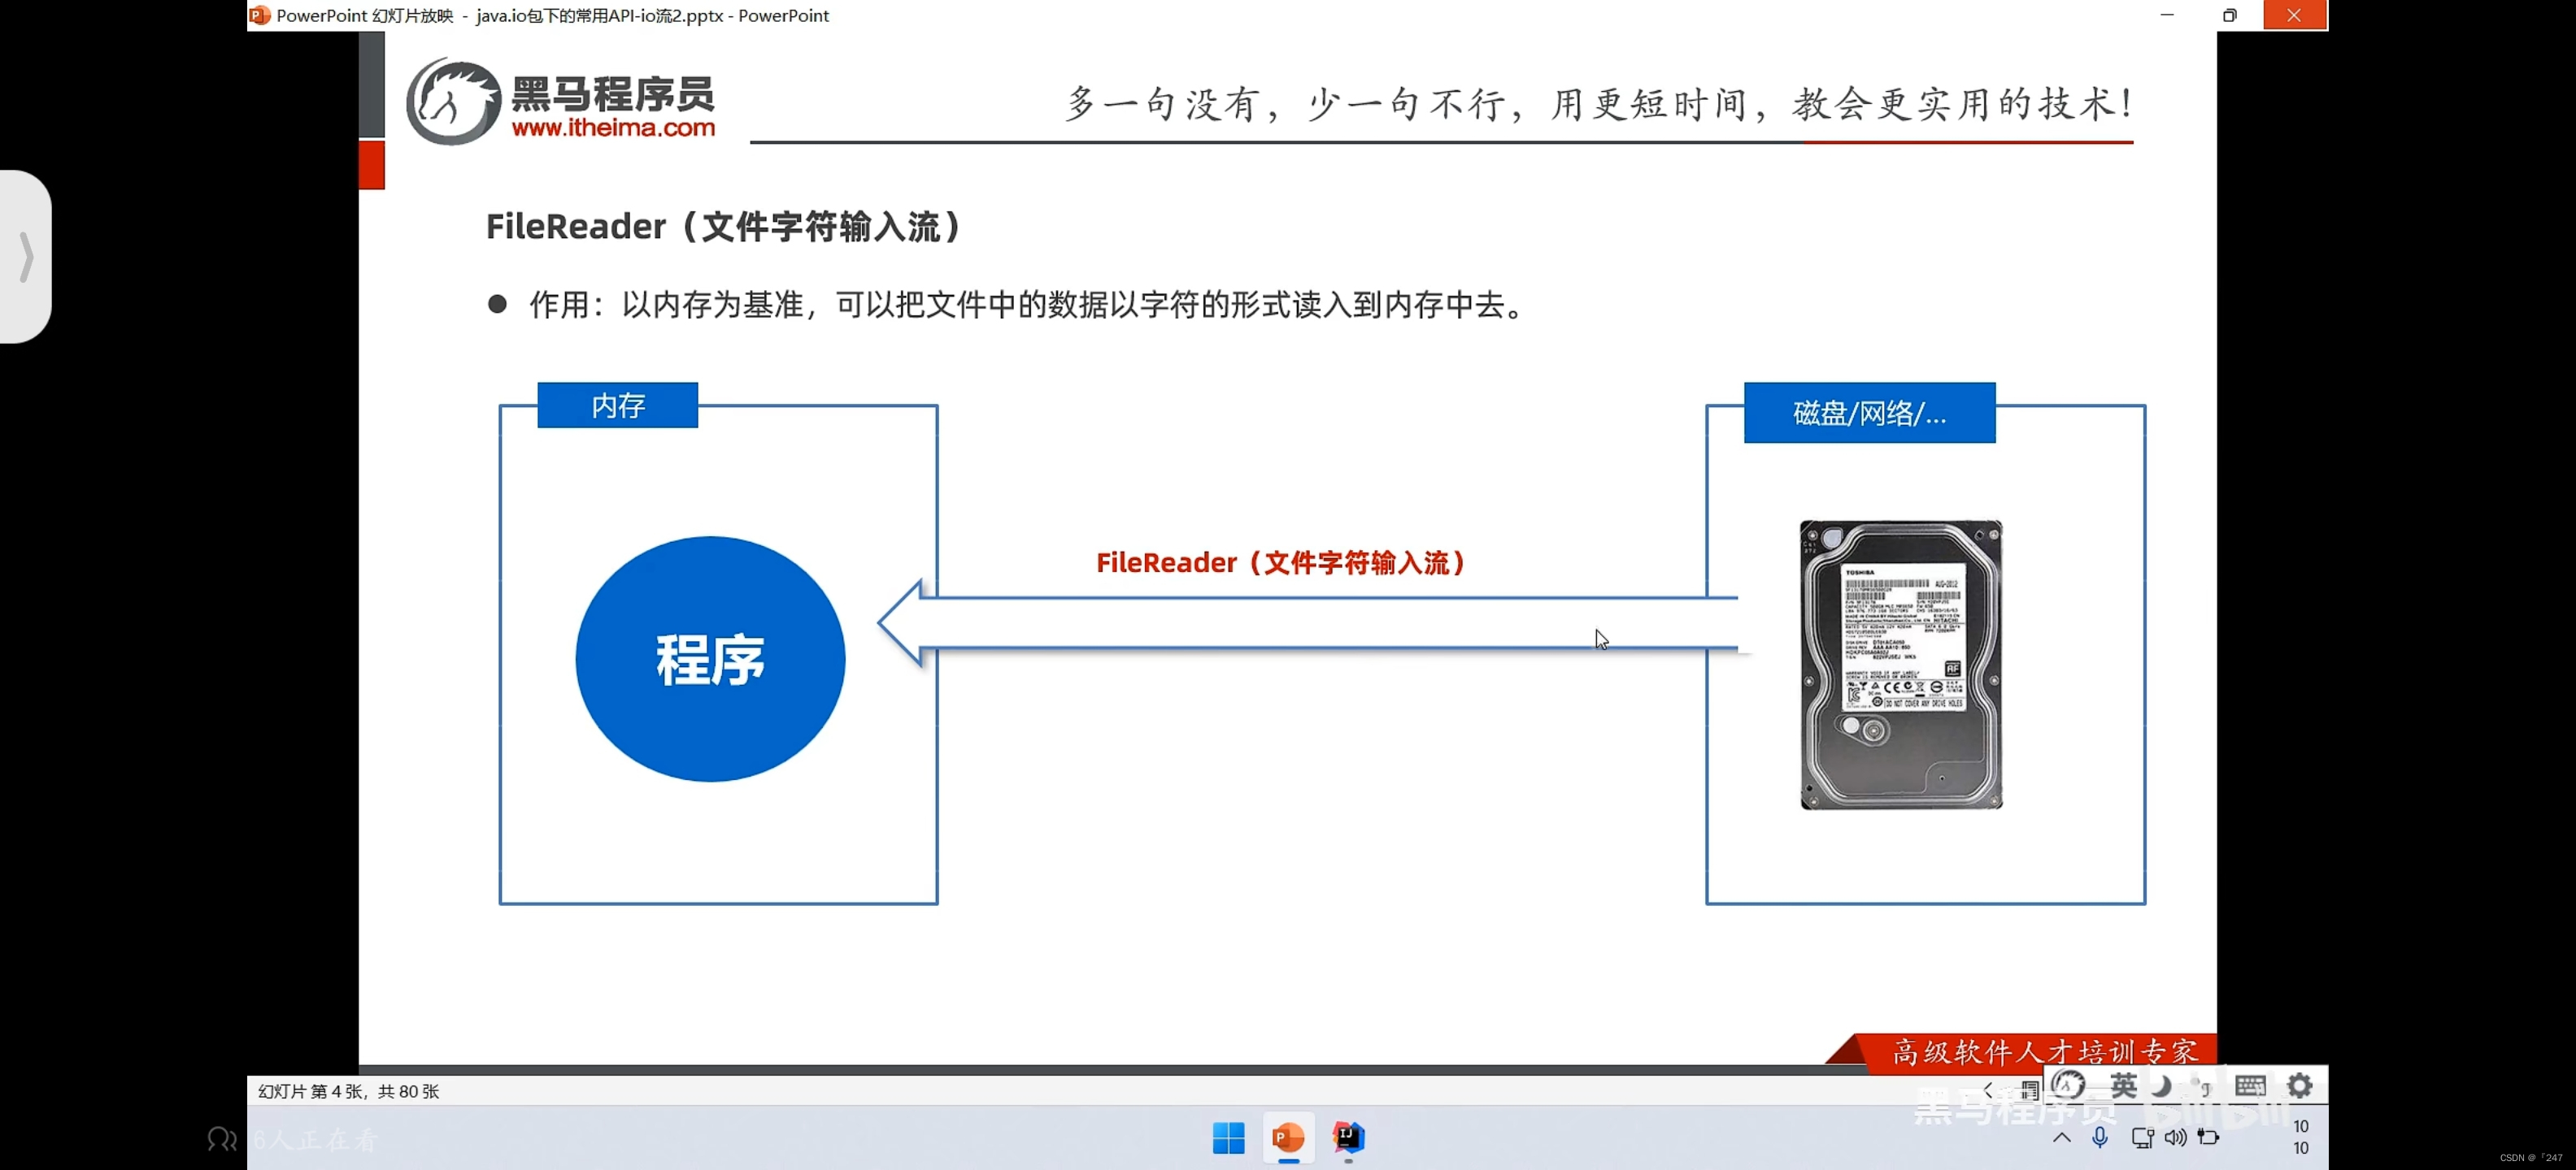
Task: Click the red FileReader arrow label
Action: [x=1281, y=562]
